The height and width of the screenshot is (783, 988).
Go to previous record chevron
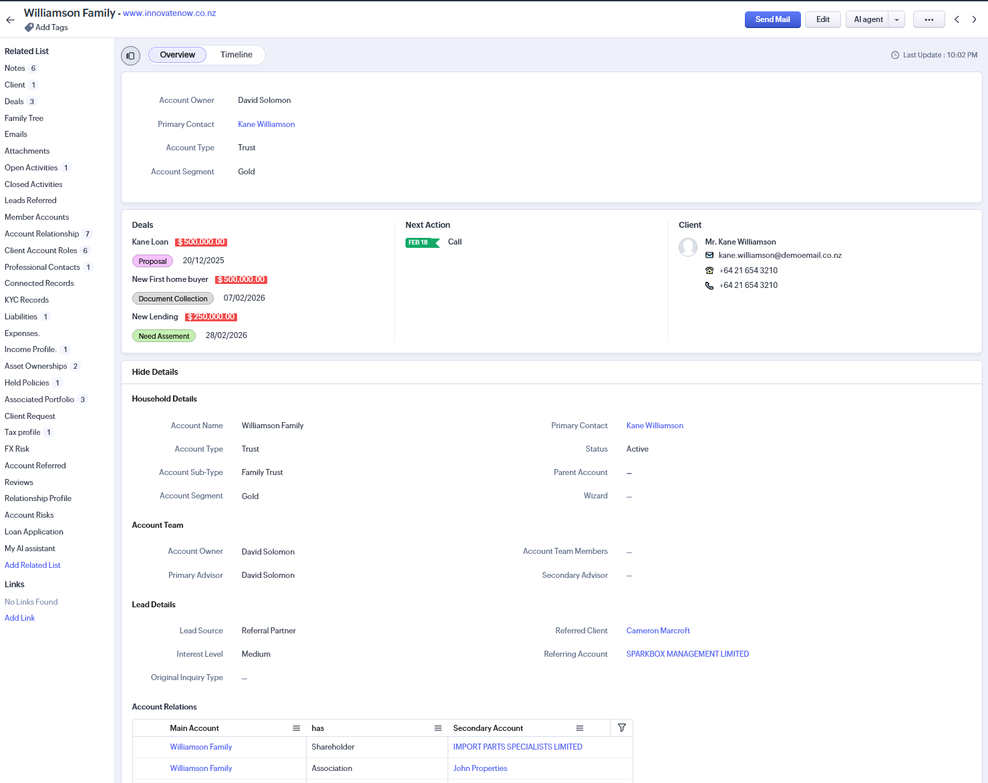pyautogui.click(x=957, y=19)
